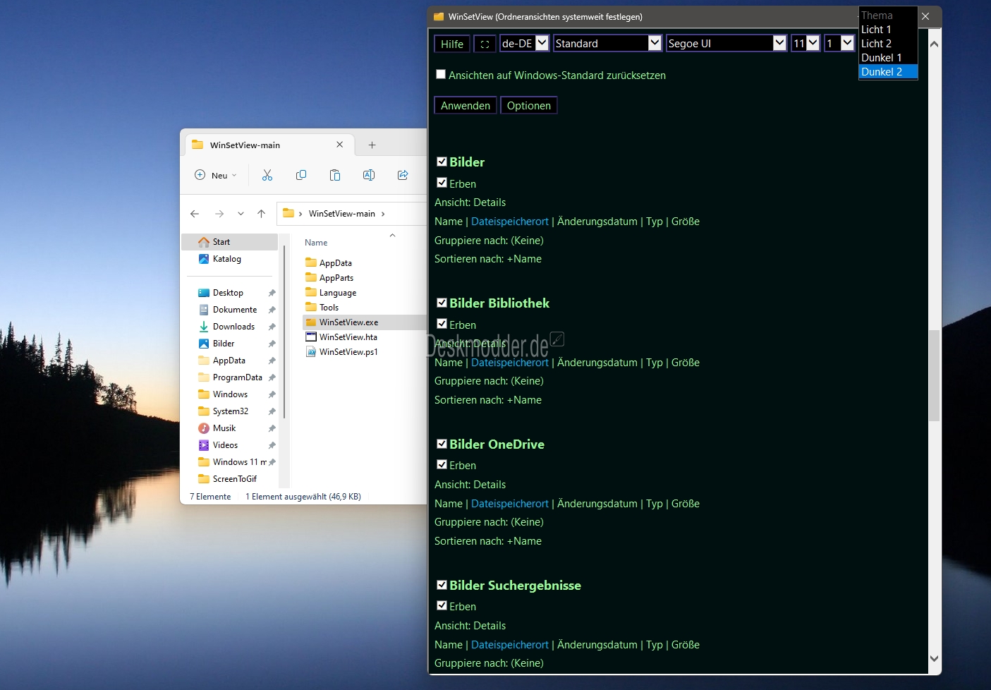Choose Licht 1 theme option
Screen dimensions: 991x690
coord(888,30)
